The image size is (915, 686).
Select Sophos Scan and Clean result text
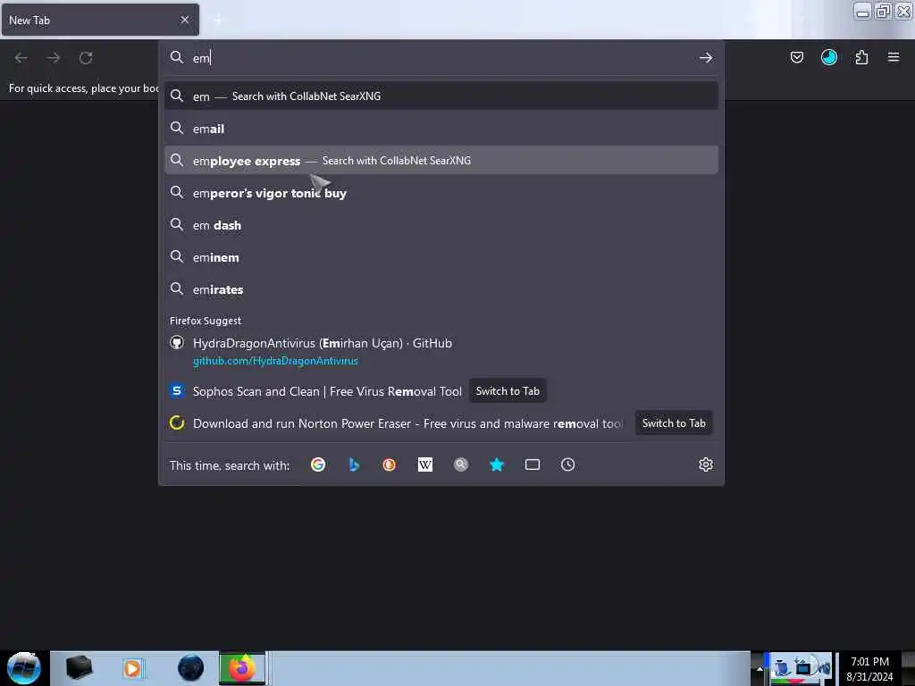click(327, 391)
